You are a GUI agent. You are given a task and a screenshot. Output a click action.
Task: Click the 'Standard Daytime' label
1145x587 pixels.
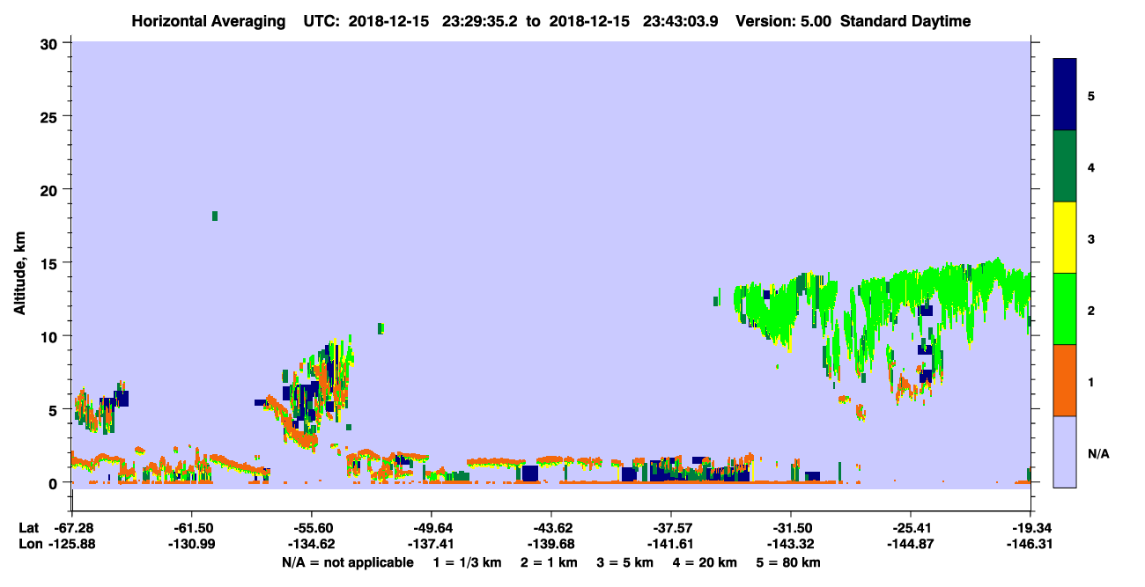click(905, 21)
